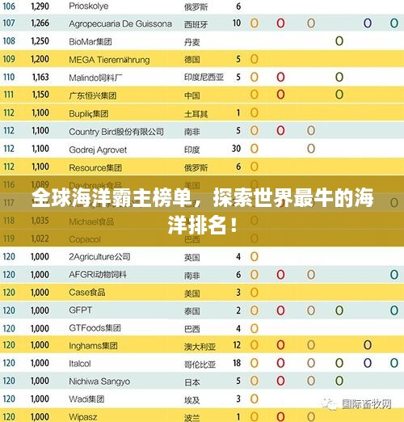Image resolution: width=404 pixels, height=422 pixels.
Task: Click the blue circle in Italcol row
Action: click(x=368, y=363)
